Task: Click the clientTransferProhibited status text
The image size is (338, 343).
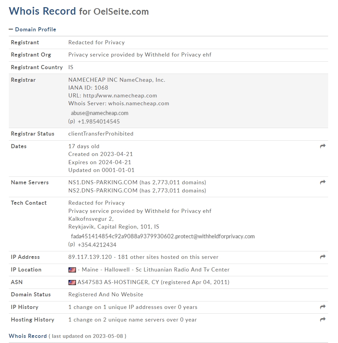Action: tap(101, 134)
